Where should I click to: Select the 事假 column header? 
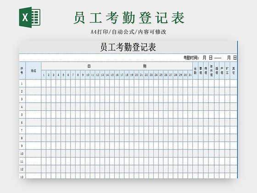(201, 71)
